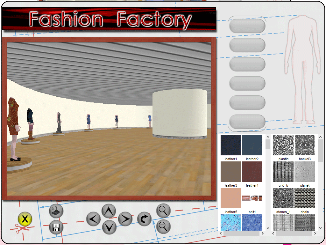Image resolution: width=326 pixels, height=245 pixels.
Task: Choose the leather5 peach texture
Action: pyautogui.click(x=231, y=198)
